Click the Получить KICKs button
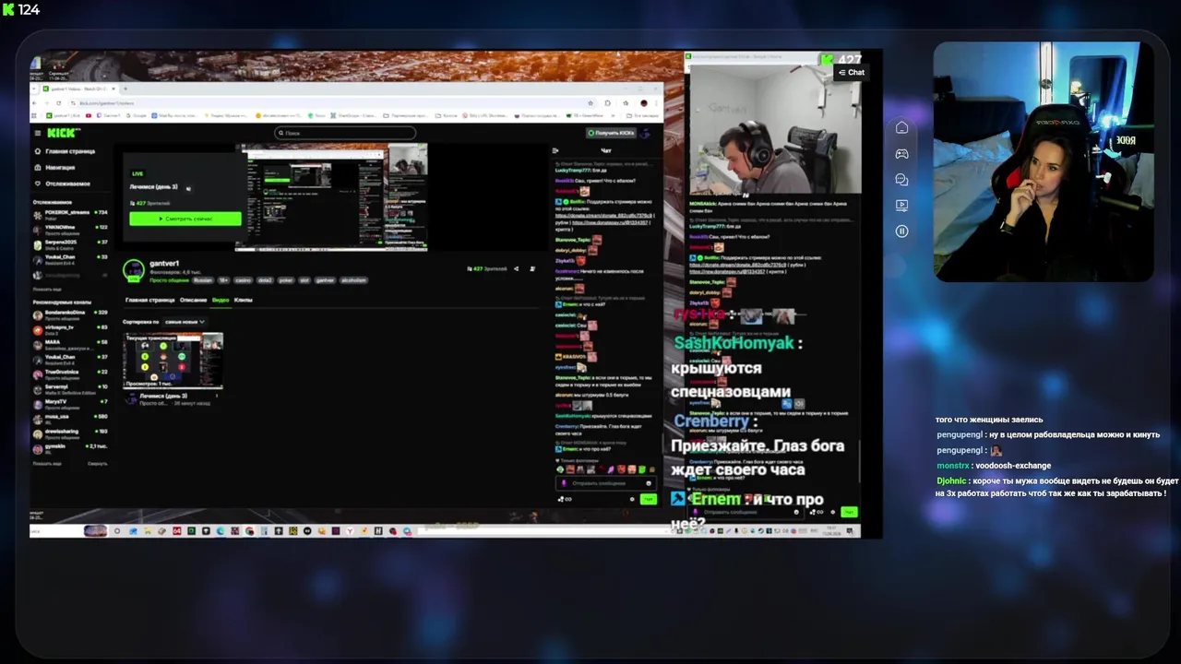The height and width of the screenshot is (664, 1181). pos(612,133)
